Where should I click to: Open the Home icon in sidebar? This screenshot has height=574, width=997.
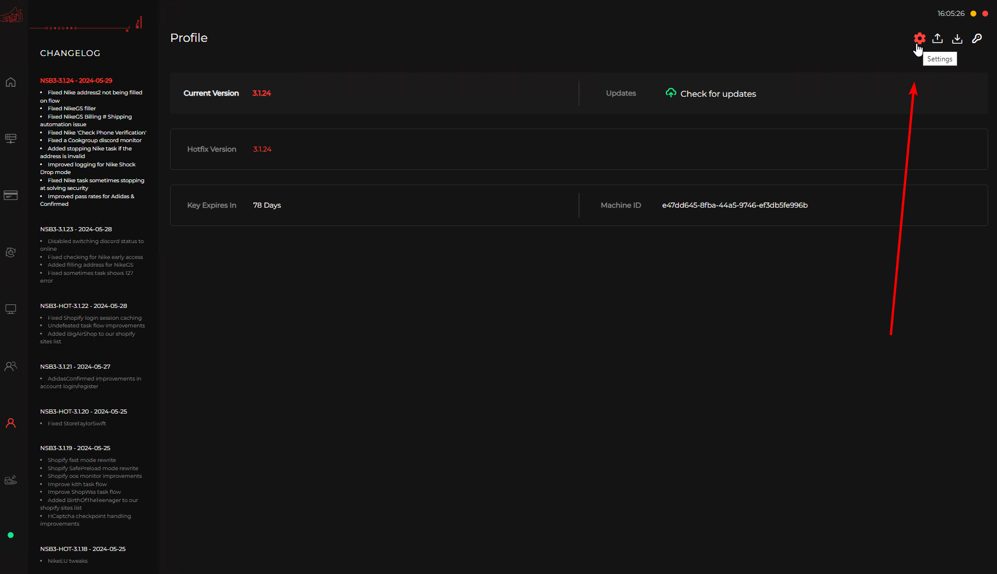coord(11,83)
